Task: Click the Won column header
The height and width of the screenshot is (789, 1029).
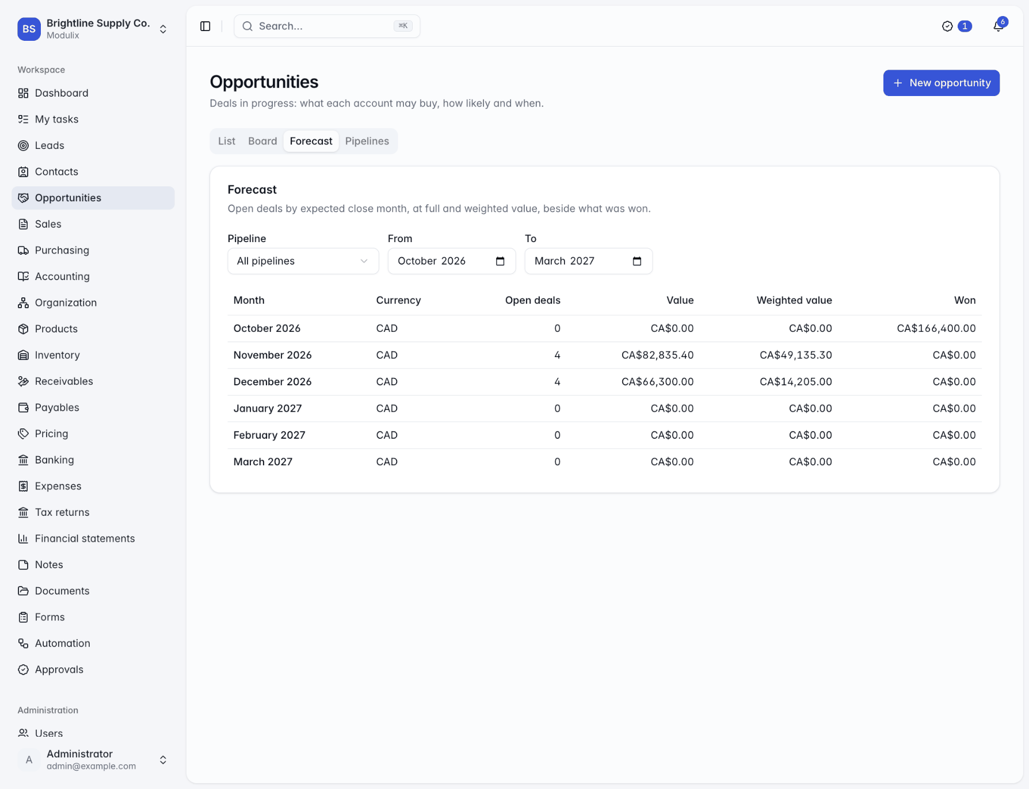Action: pos(965,300)
